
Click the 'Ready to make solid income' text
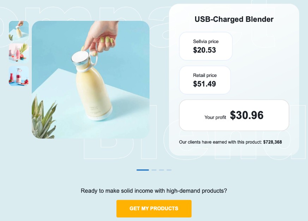pyautogui.click(x=154, y=191)
